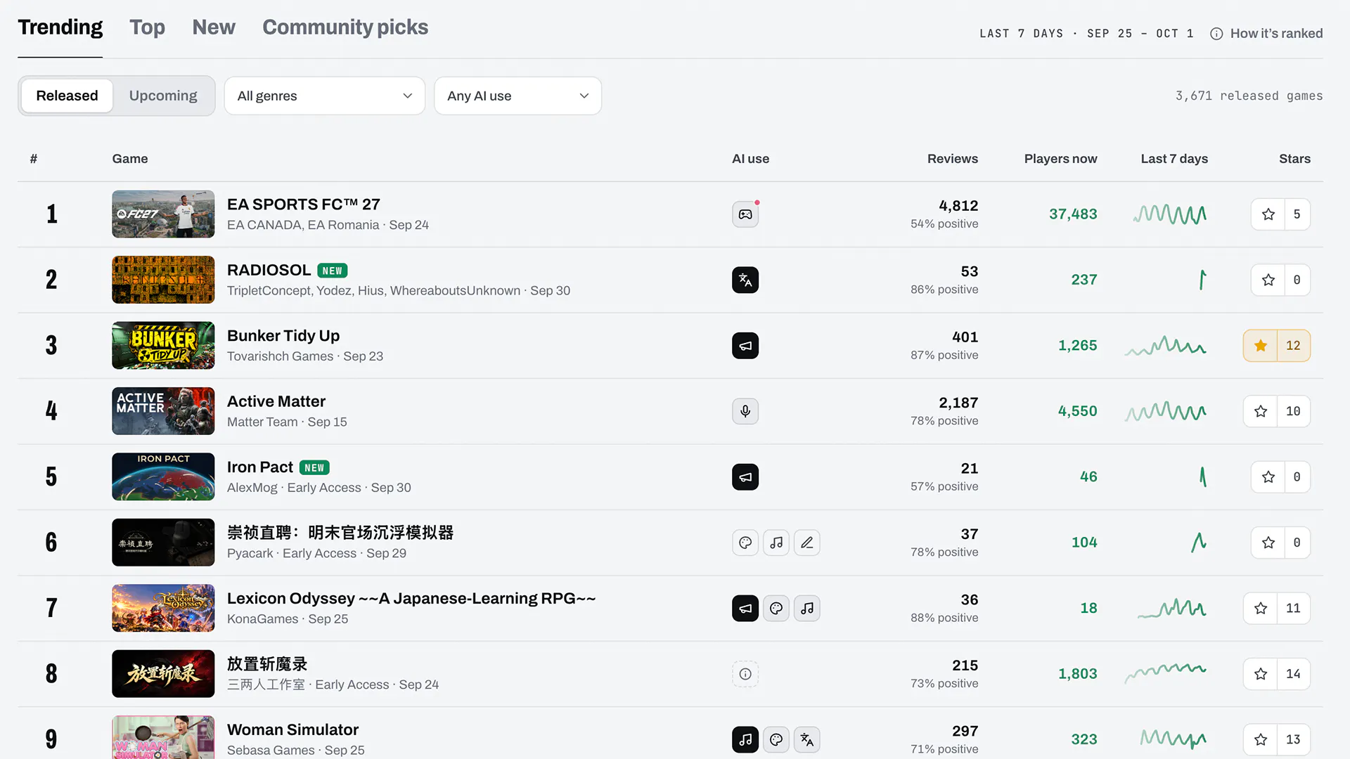Star EA SPORTS FC 27
1350x759 pixels.
click(1268, 214)
